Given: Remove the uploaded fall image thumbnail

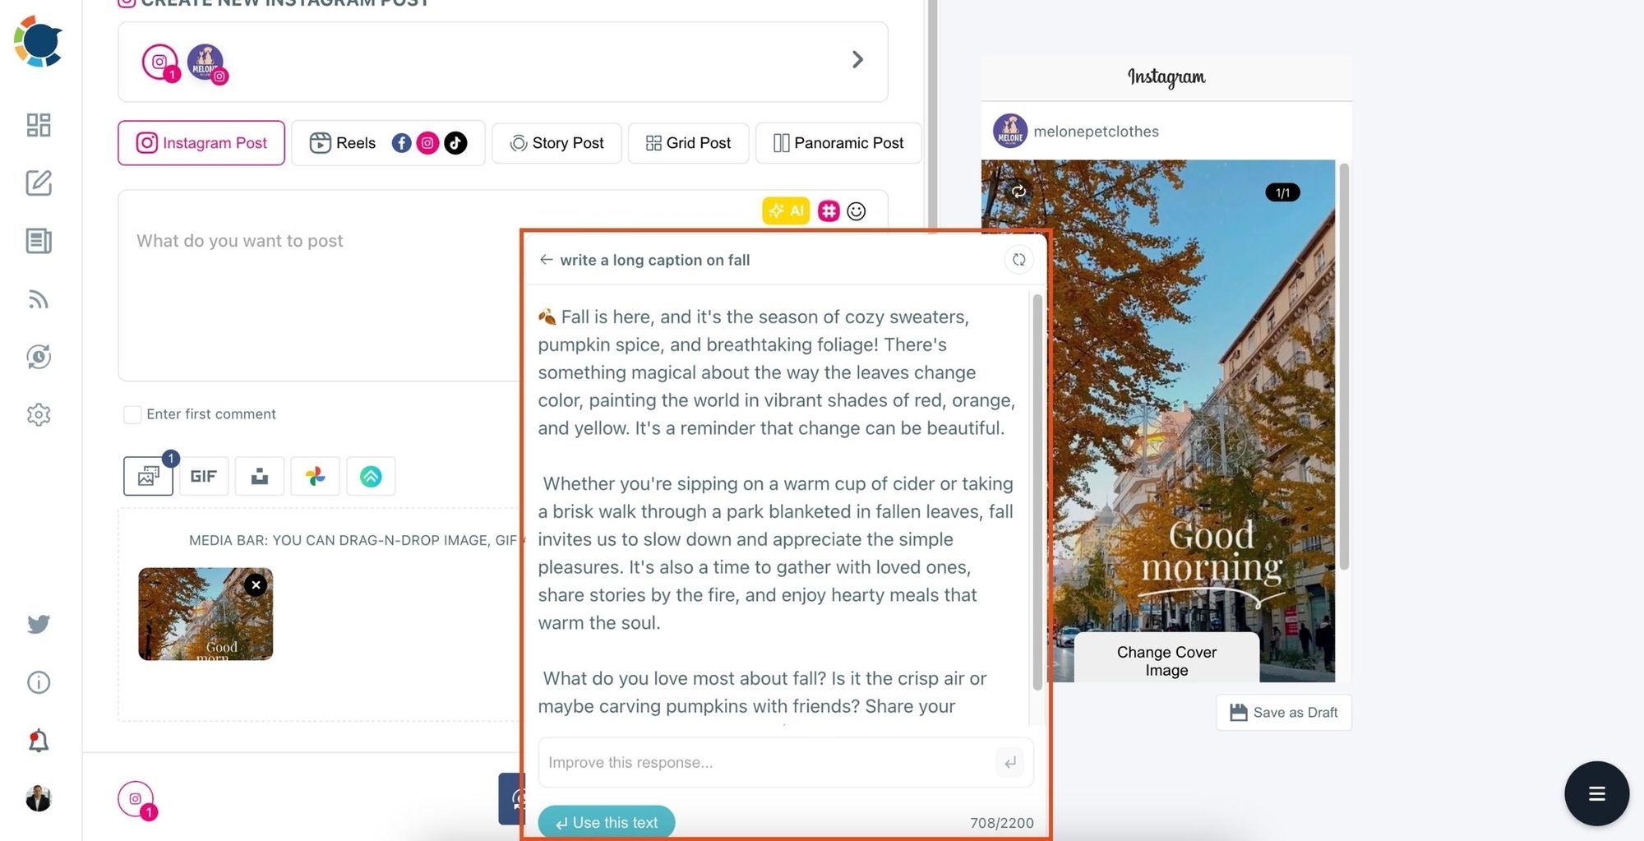Looking at the screenshot, I should coord(256,585).
